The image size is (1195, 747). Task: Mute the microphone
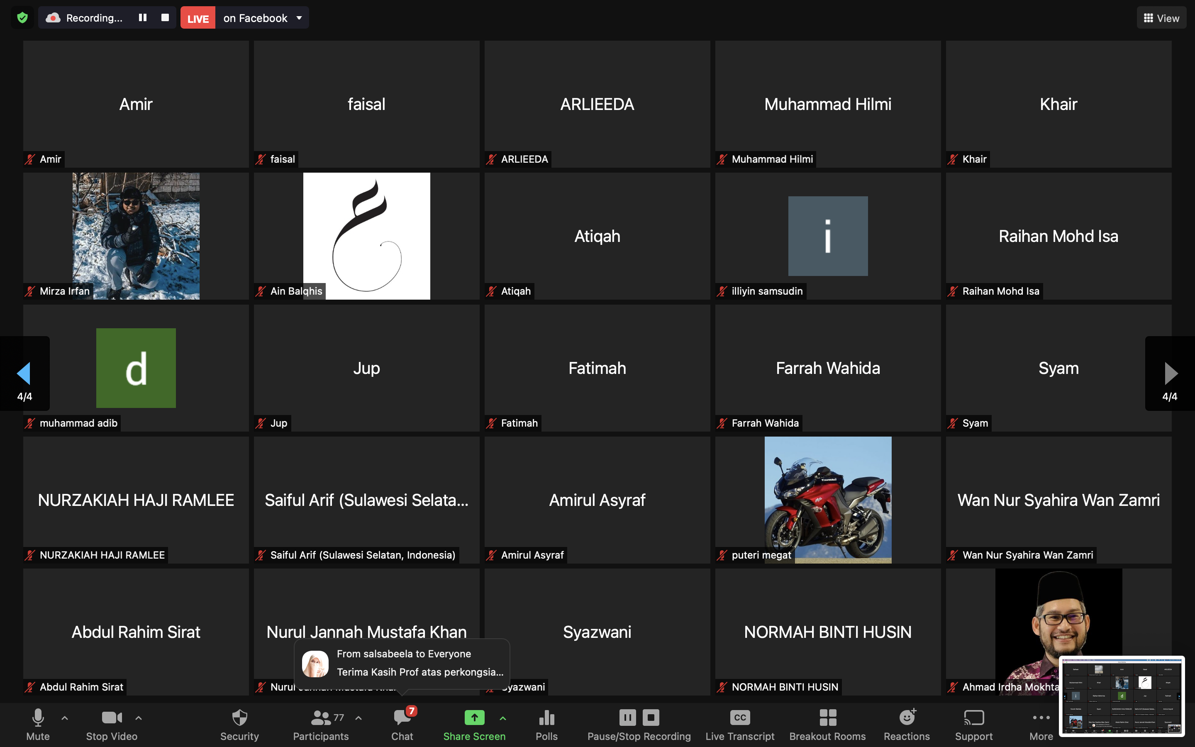(x=38, y=718)
